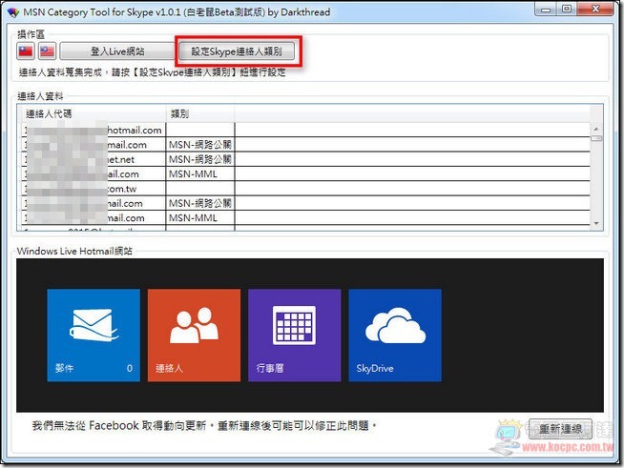The image size is (624, 468).
Task: Click the contact list scroll down arrow
Action: [x=596, y=223]
